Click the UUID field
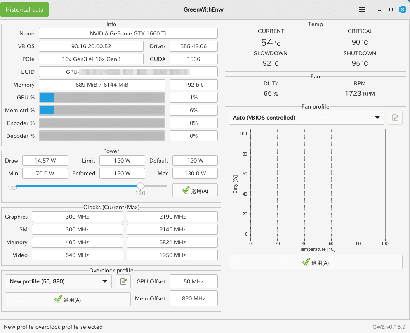The height and width of the screenshot is (333, 410). coord(128,72)
